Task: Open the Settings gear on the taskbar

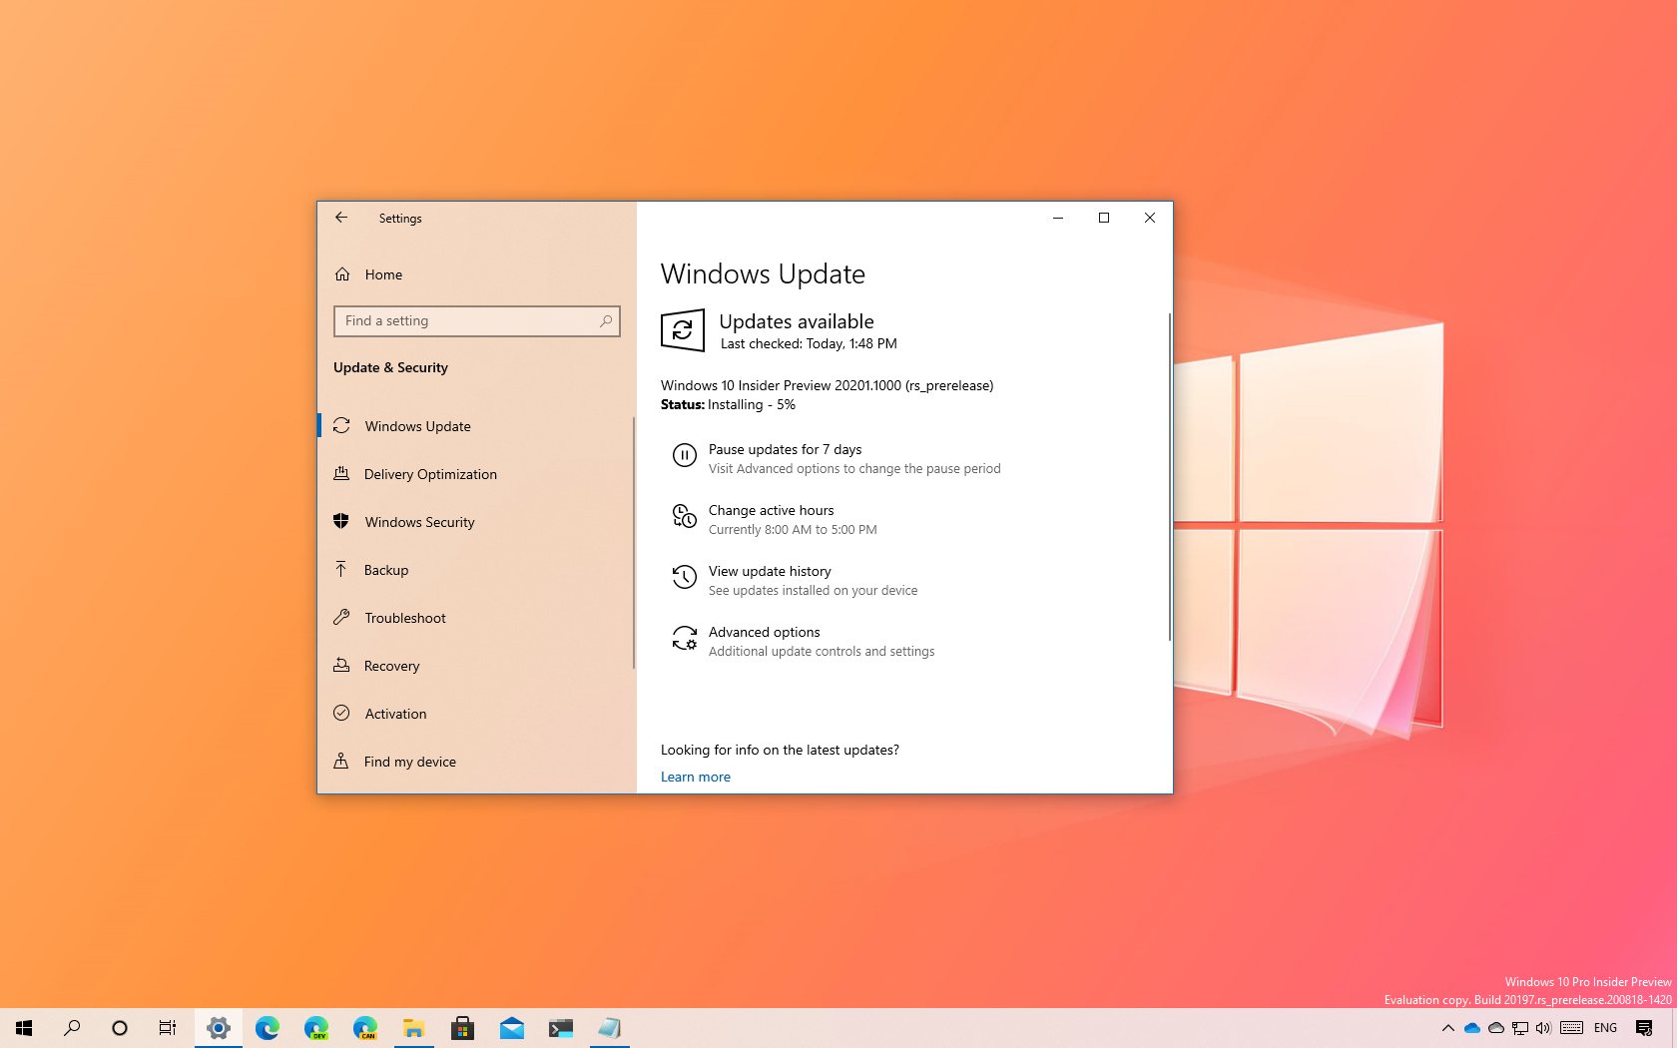Action: (218, 1028)
